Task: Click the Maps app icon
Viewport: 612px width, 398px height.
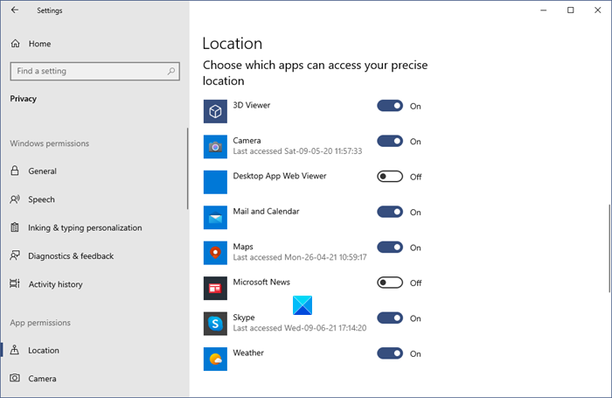Action: (x=215, y=253)
